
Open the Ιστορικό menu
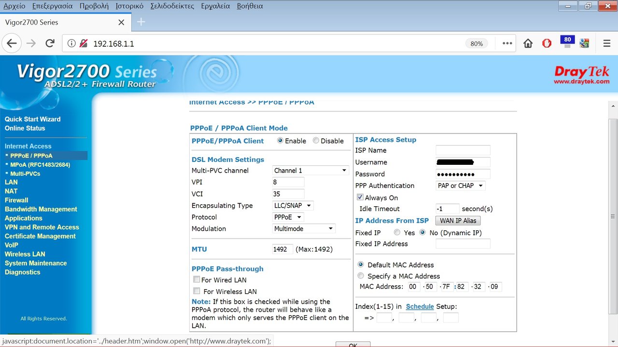[129, 6]
